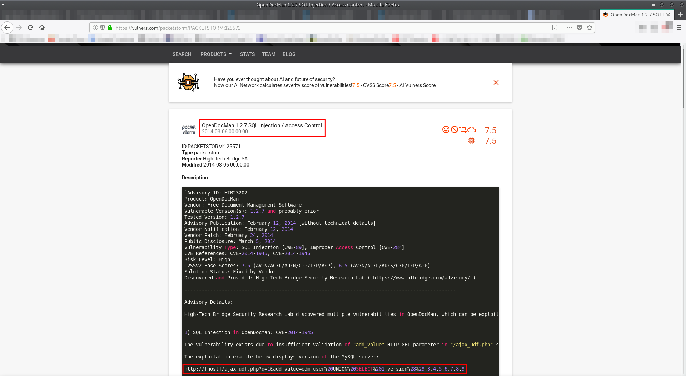Open tracking protection shield icon
686x376 pixels.
click(x=103, y=28)
